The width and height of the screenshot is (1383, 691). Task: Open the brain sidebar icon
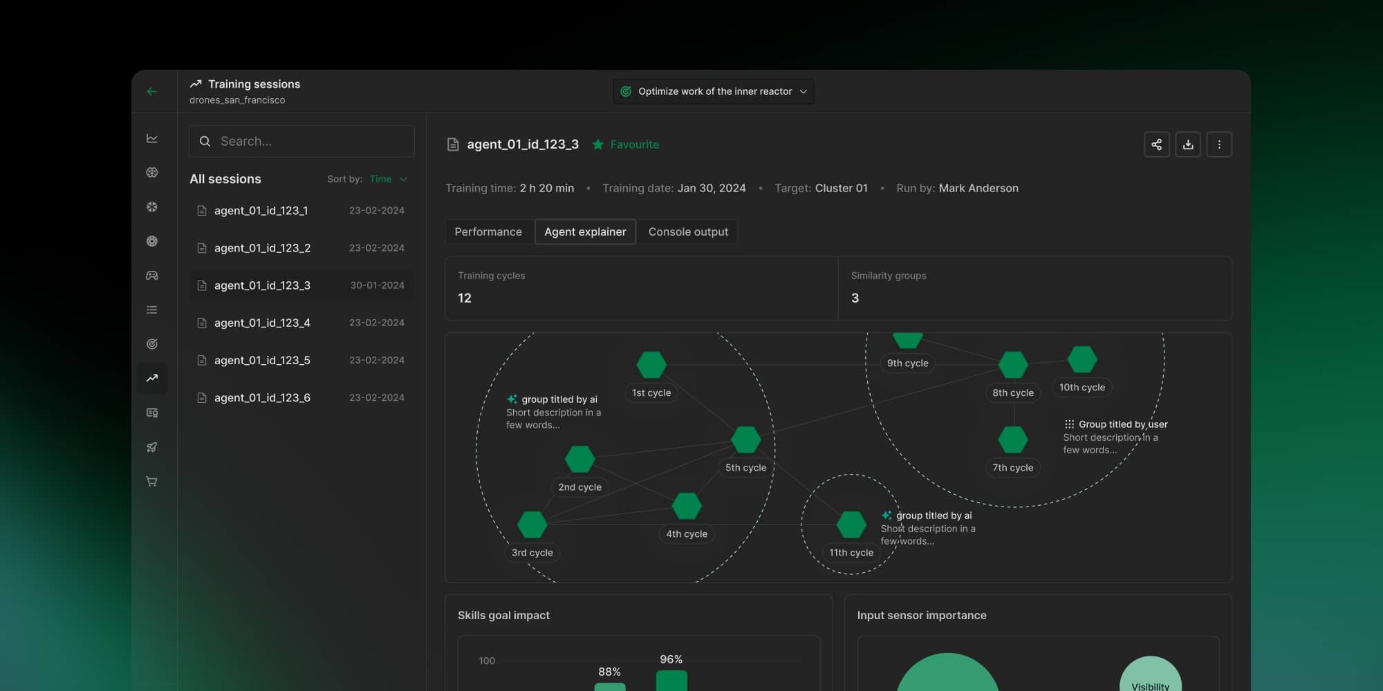click(152, 172)
